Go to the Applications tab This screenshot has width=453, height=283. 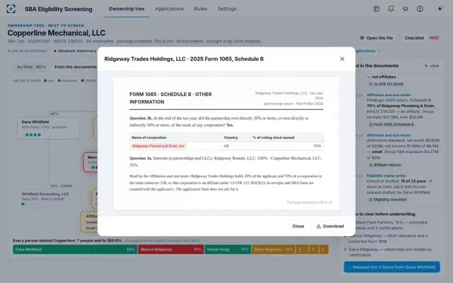coord(169,9)
